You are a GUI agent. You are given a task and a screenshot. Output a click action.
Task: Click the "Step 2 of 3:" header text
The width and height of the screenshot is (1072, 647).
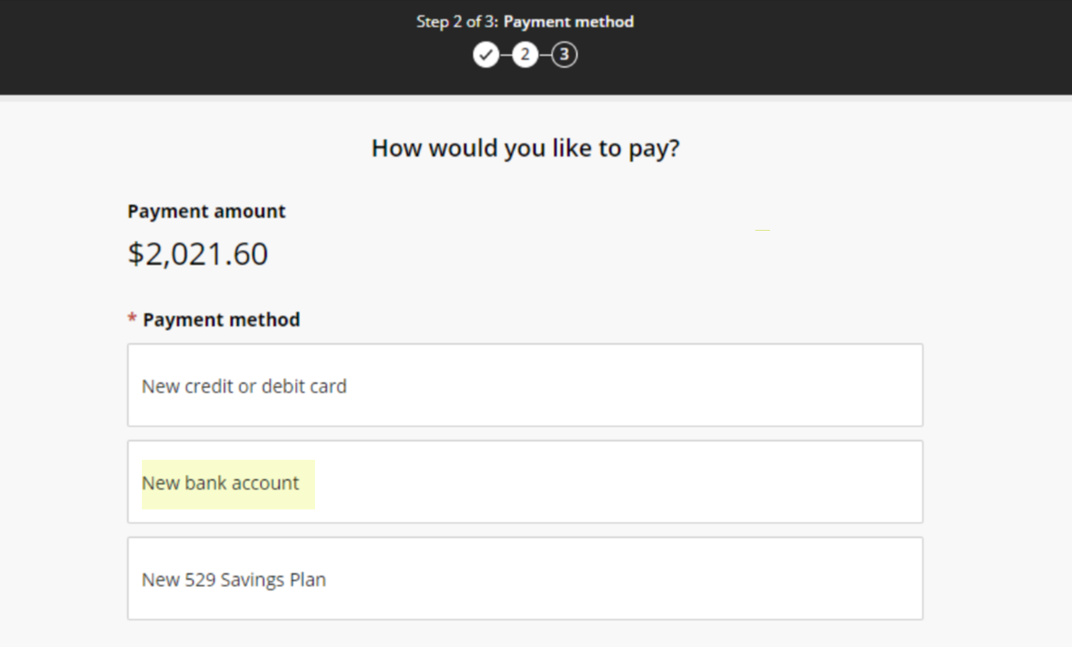[457, 22]
